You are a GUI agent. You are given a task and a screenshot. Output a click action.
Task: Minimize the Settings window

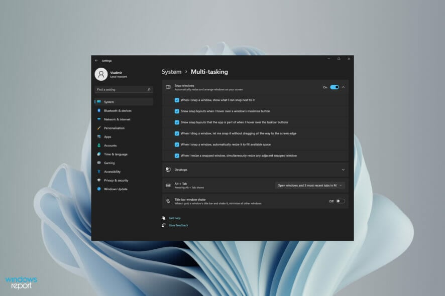(328, 59)
